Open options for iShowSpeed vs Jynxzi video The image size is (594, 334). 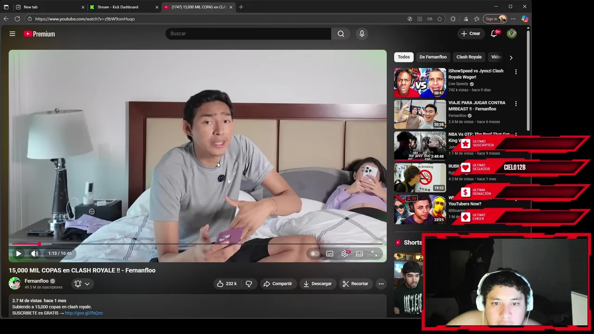click(516, 72)
